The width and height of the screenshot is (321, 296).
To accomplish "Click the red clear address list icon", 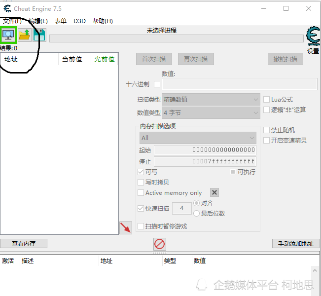I will tap(160, 244).
